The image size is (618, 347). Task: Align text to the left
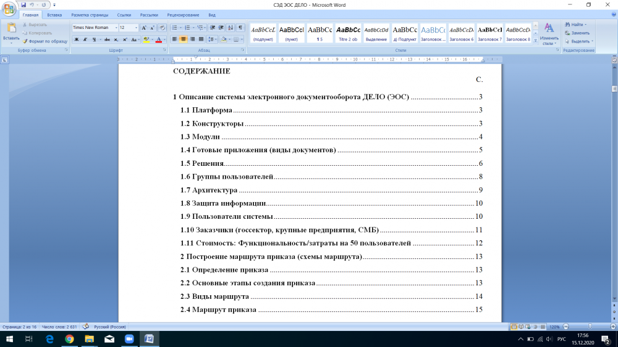175,39
